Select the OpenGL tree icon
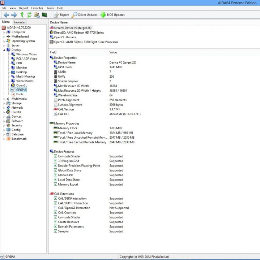 click(x=13, y=85)
